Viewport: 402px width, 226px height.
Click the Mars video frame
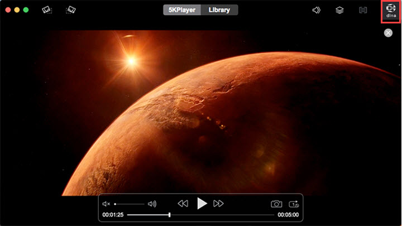[x=201, y=113]
